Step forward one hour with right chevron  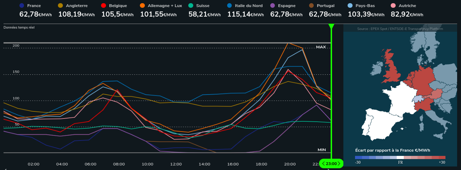click(x=339, y=164)
